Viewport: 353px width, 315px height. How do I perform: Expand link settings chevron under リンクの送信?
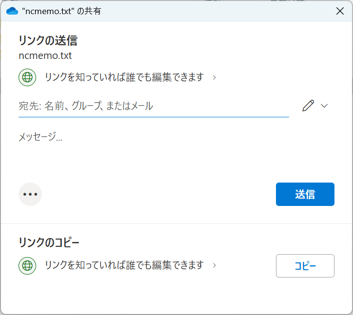215,77
